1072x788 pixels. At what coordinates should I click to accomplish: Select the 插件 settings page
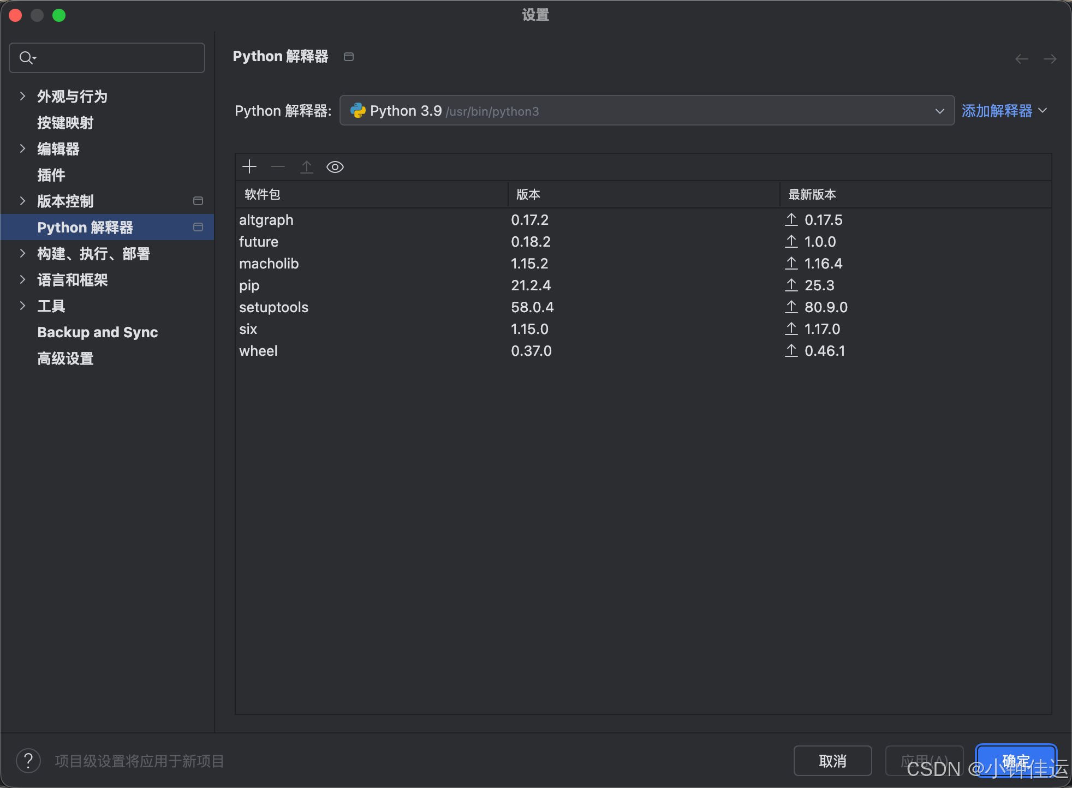pyautogui.click(x=51, y=175)
